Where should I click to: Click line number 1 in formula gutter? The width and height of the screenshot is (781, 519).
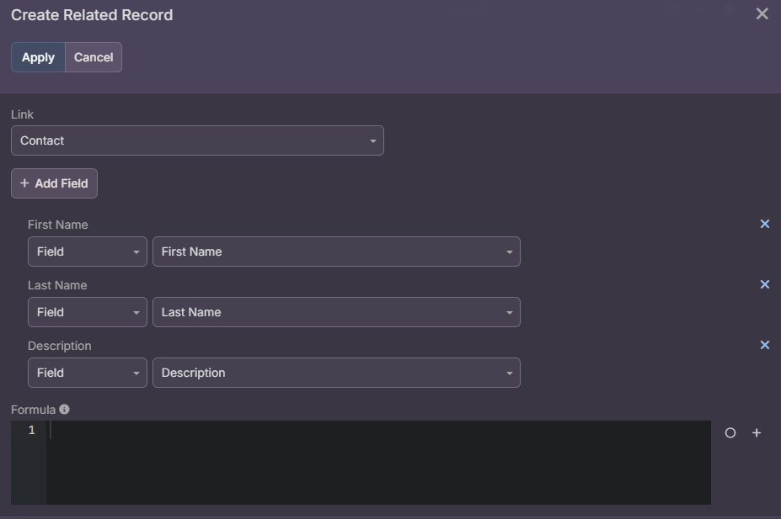click(x=32, y=431)
